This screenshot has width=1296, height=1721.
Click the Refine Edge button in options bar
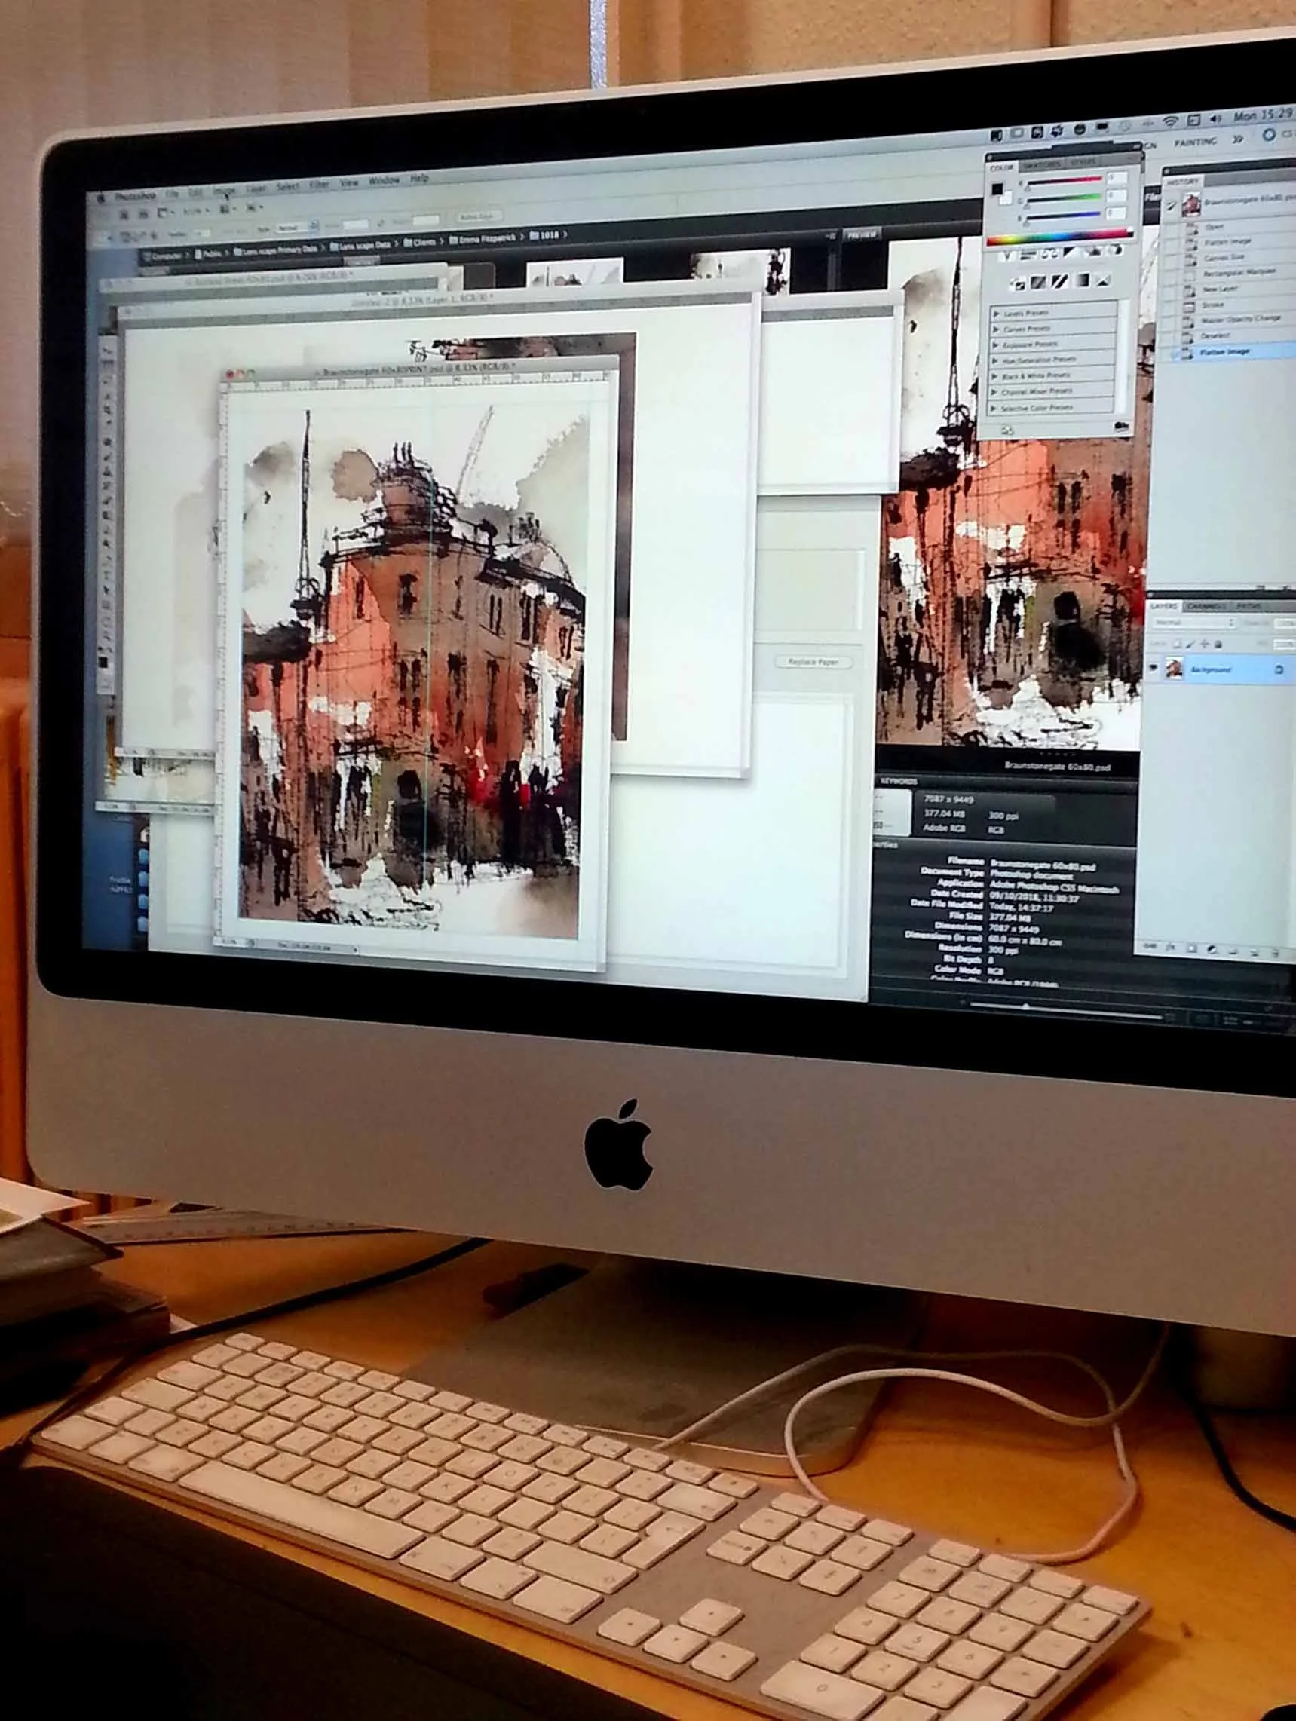point(479,217)
